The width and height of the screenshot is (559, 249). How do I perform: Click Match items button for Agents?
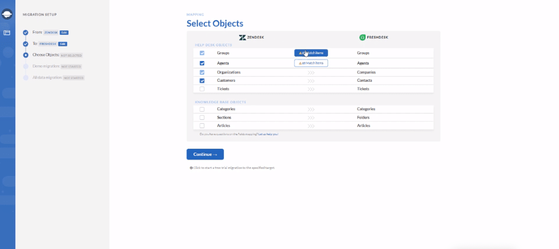coord(311,63)
